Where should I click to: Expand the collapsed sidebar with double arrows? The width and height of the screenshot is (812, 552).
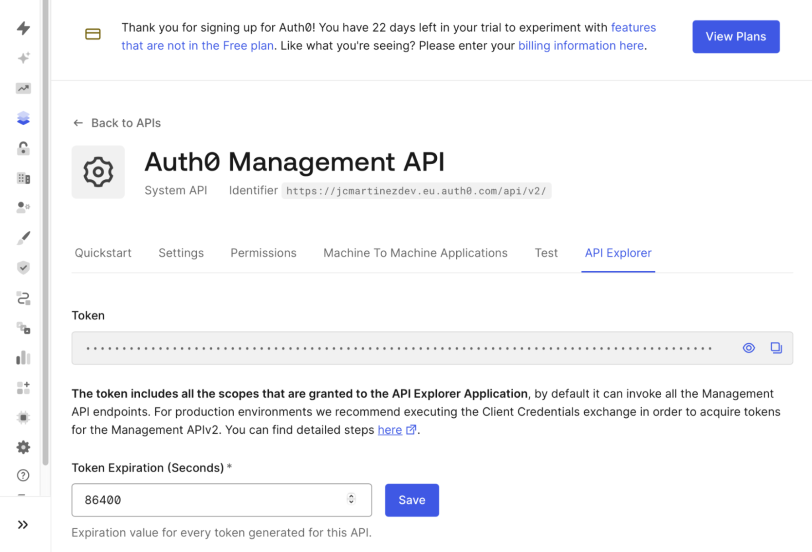23,524
